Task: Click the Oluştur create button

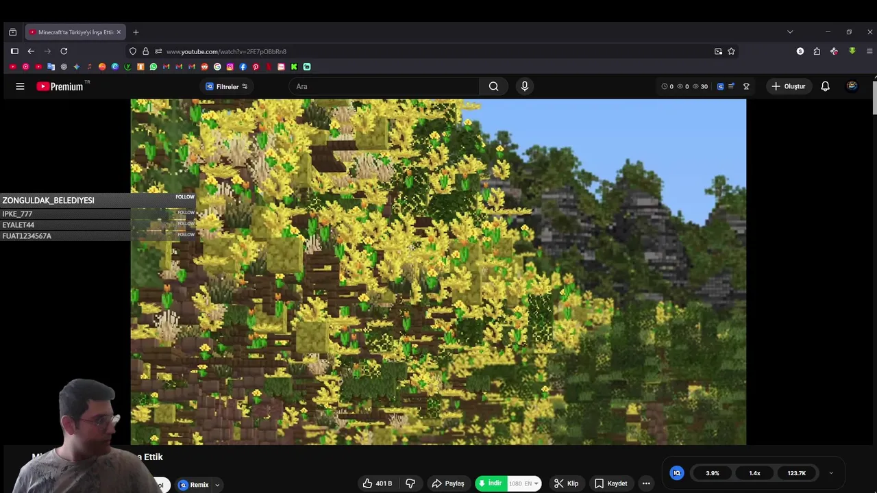Action: coord(788,86)
